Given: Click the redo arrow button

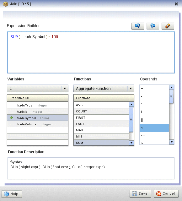Looking at the screenshot, I should pyautogui.click(x=153, y=26).
